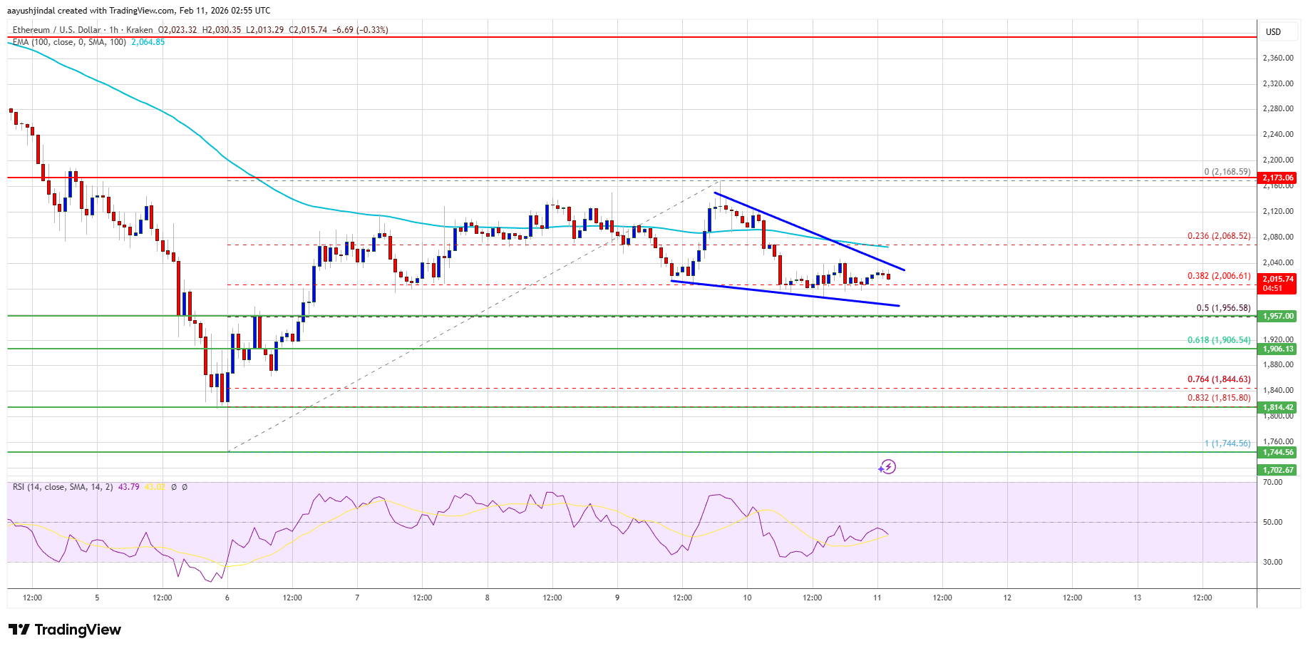This screenshot has height=651, width=1308.
Task: Click the current price tag showing 2,015.74
Action: coord(1276,281)
